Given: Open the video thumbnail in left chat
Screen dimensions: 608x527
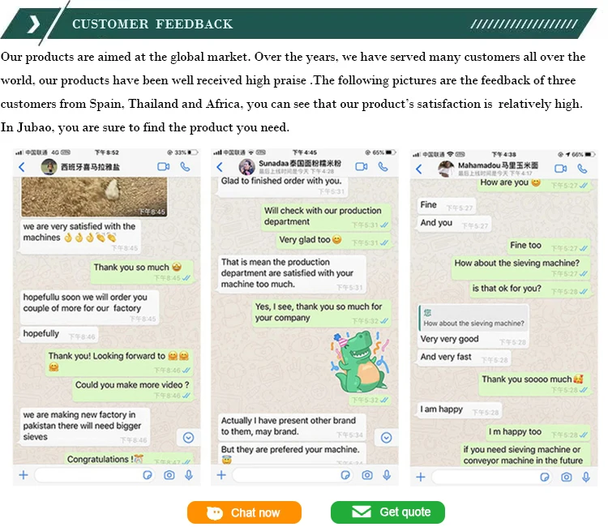Looking at the screenshot, I should (x=94, y=197).
